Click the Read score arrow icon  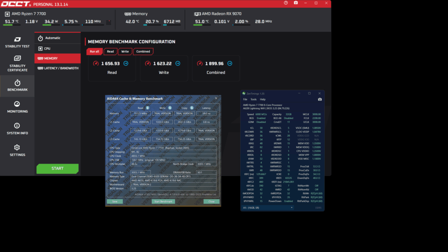(x=126, y=63)
